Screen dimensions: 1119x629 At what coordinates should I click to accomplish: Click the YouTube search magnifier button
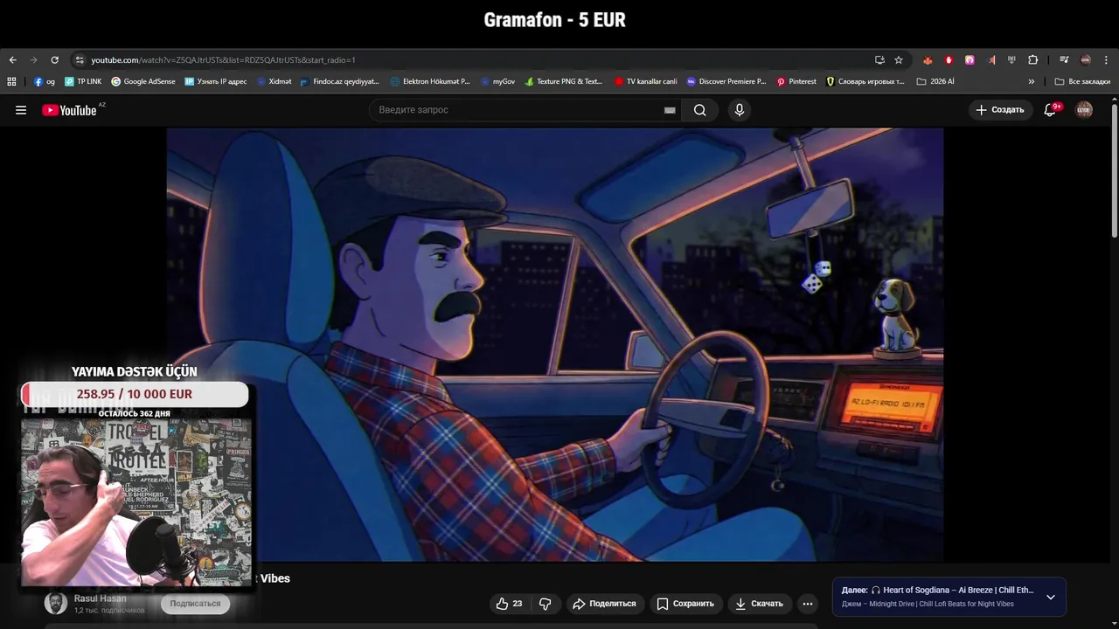[700, 110]
